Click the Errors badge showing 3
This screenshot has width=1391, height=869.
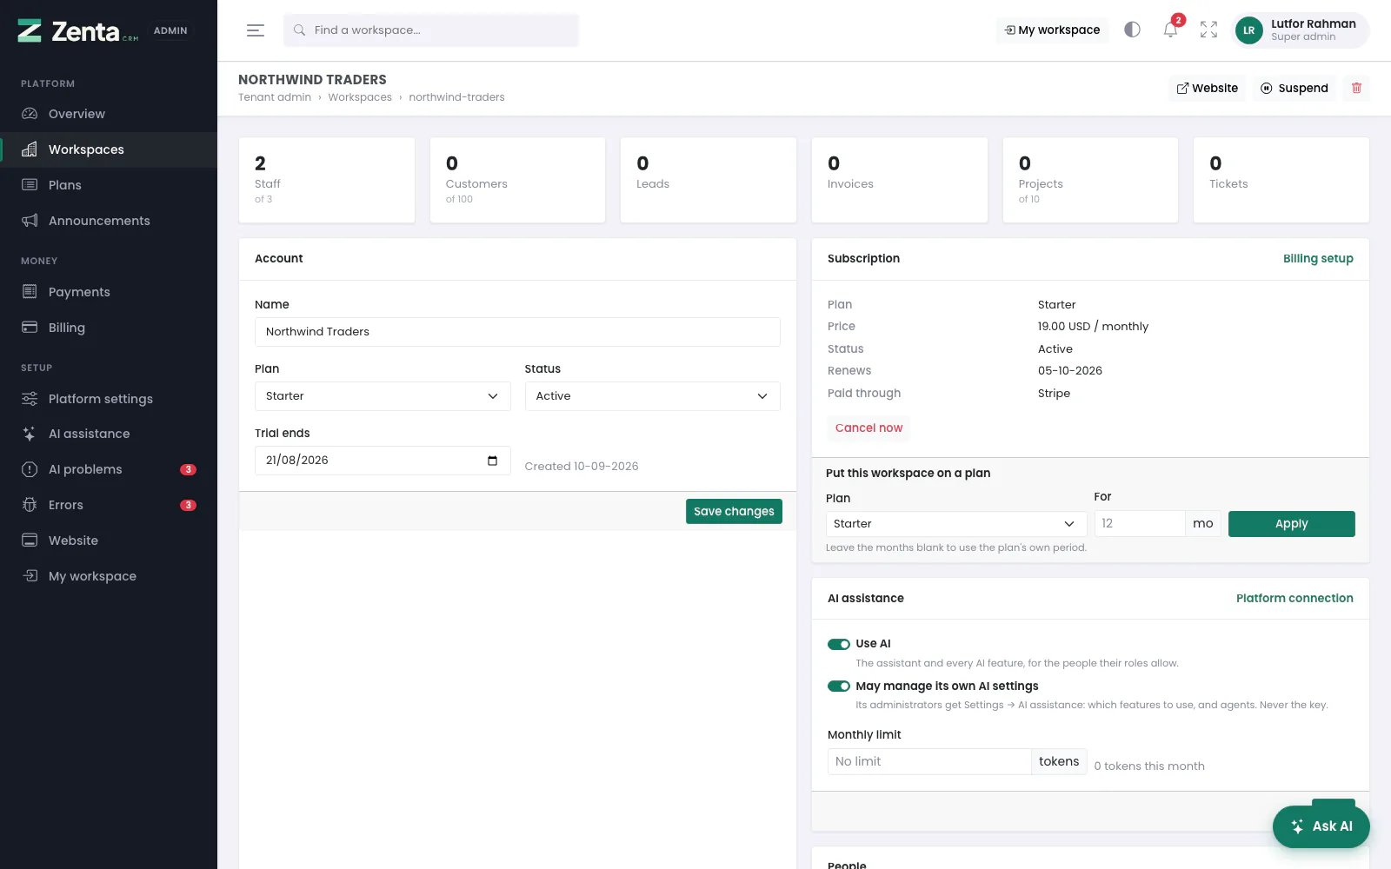188,505
